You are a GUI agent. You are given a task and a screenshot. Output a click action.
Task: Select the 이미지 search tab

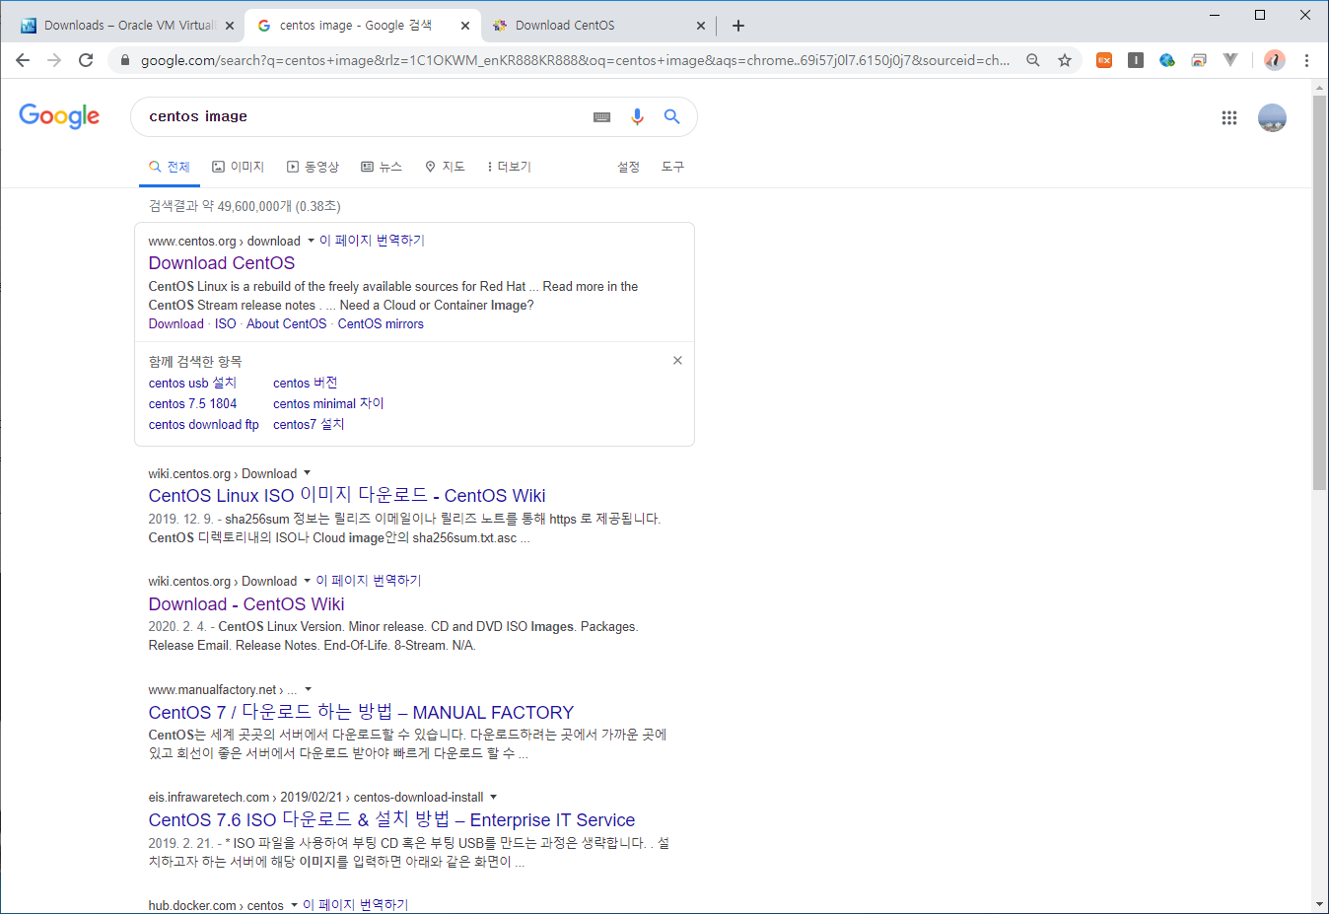(239, 167)
